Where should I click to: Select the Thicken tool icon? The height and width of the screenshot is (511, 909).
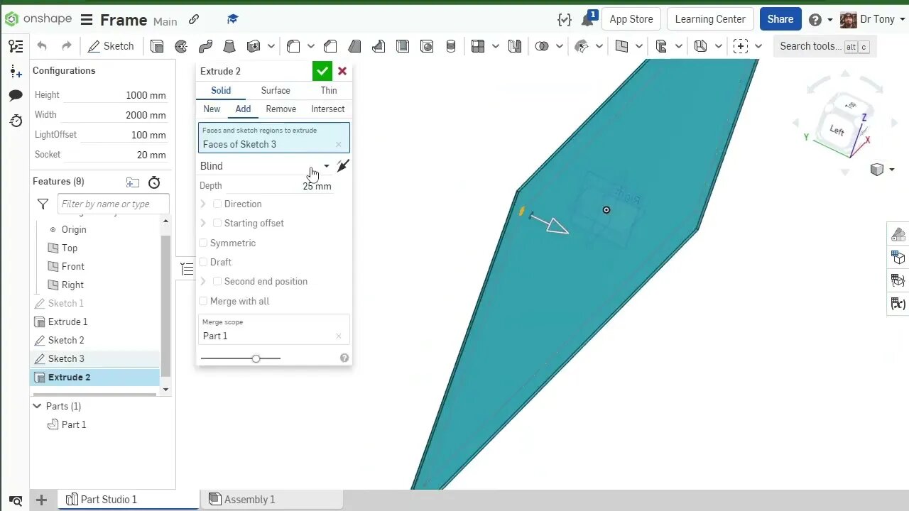tap(254, 46)
